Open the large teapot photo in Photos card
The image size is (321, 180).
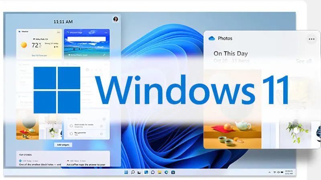click(x=233, y=109)
